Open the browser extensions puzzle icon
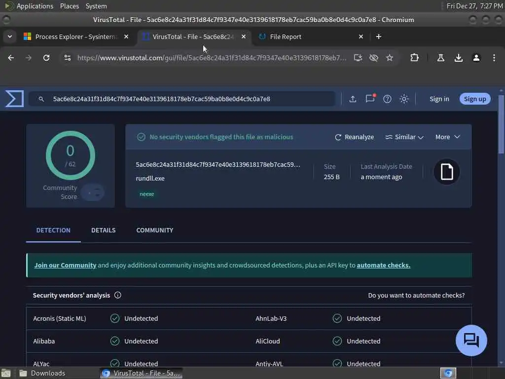This screenshot has width=505, height=379. tap(414, 58)
